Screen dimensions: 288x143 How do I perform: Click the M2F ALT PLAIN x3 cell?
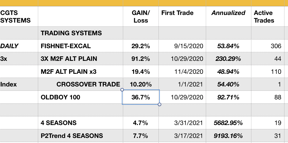(69, 72)
